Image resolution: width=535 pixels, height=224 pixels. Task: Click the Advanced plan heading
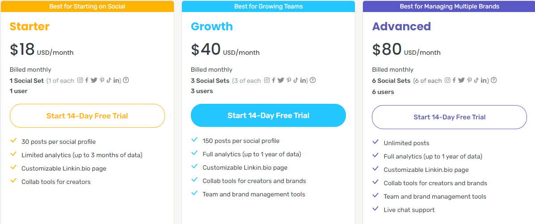(x=401, y=26)
